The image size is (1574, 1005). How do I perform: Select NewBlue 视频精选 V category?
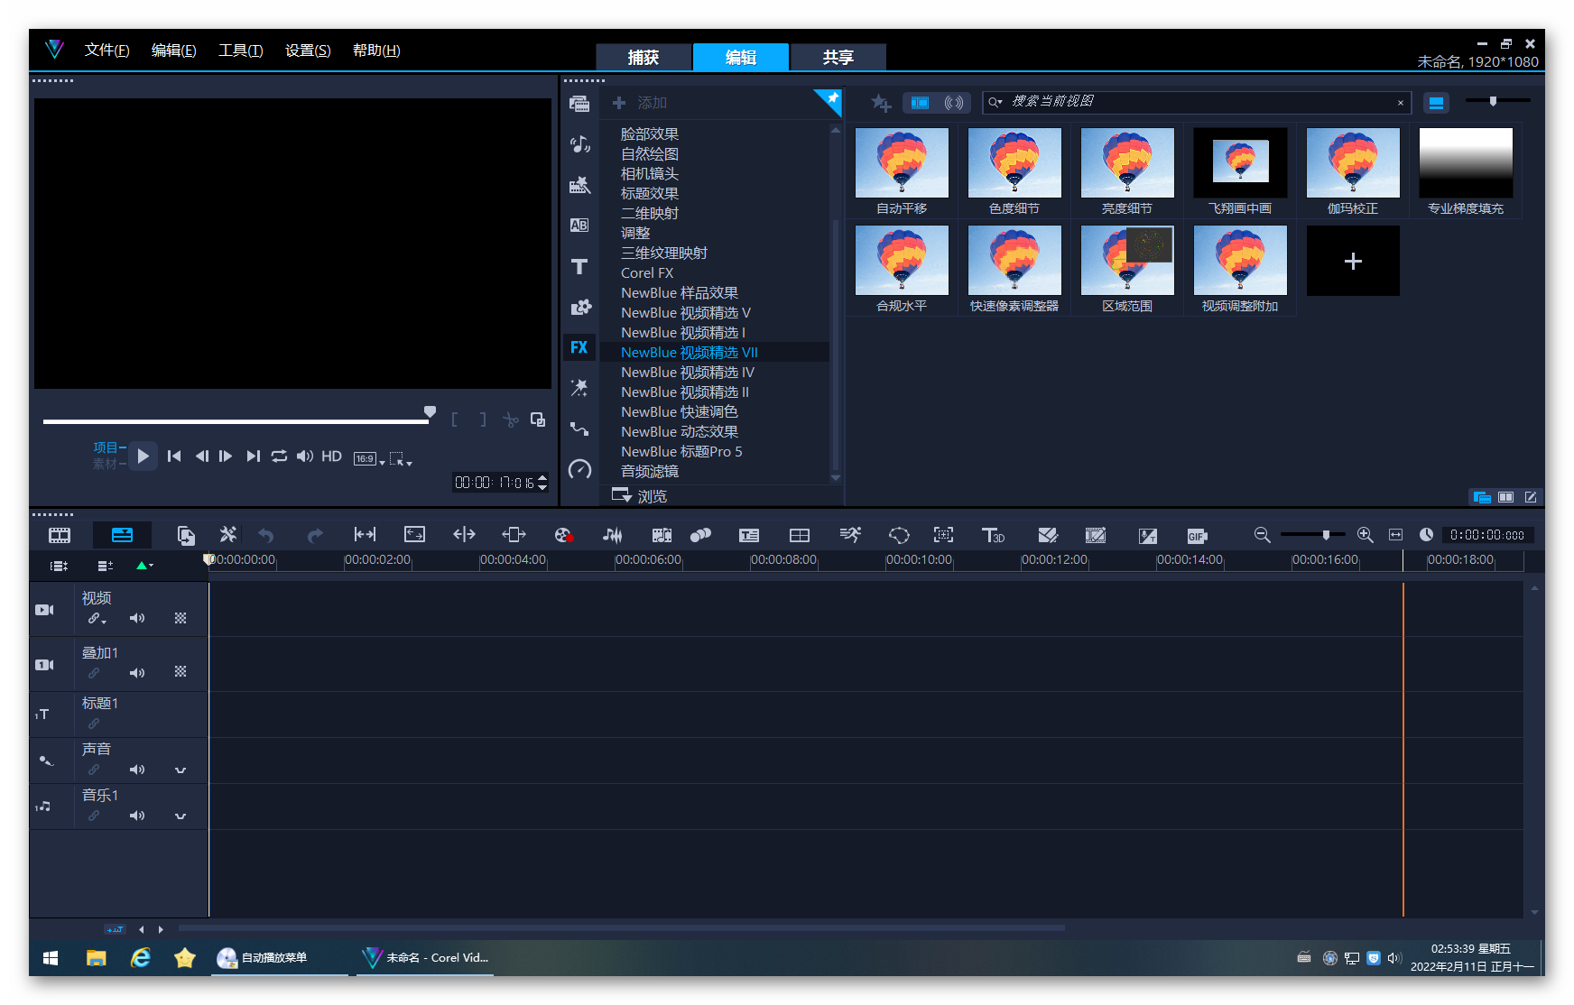click(686, 313)
